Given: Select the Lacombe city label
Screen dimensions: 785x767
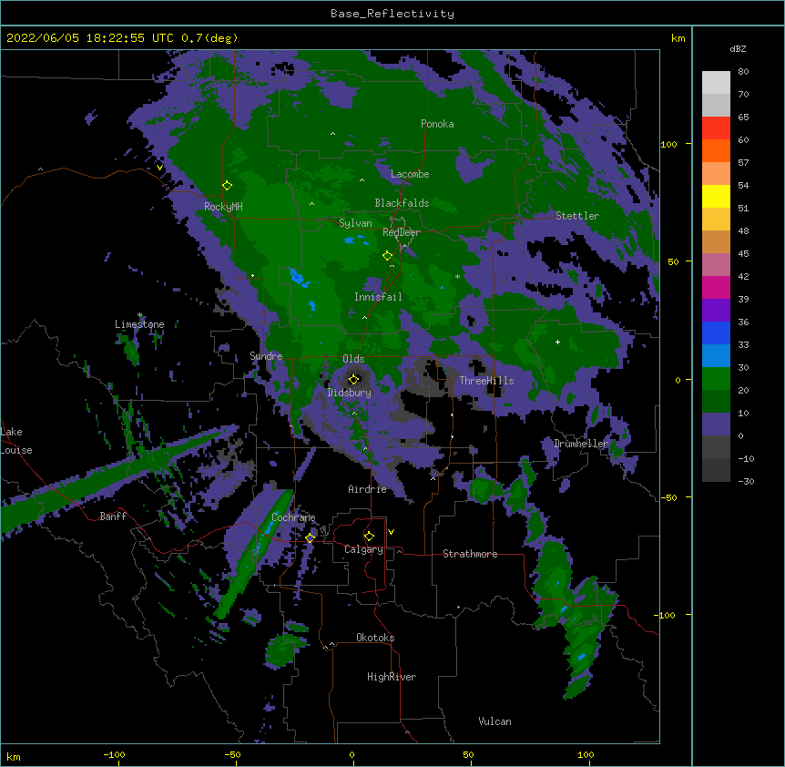Looking at the screenshot, I should [x=410, y=174].
